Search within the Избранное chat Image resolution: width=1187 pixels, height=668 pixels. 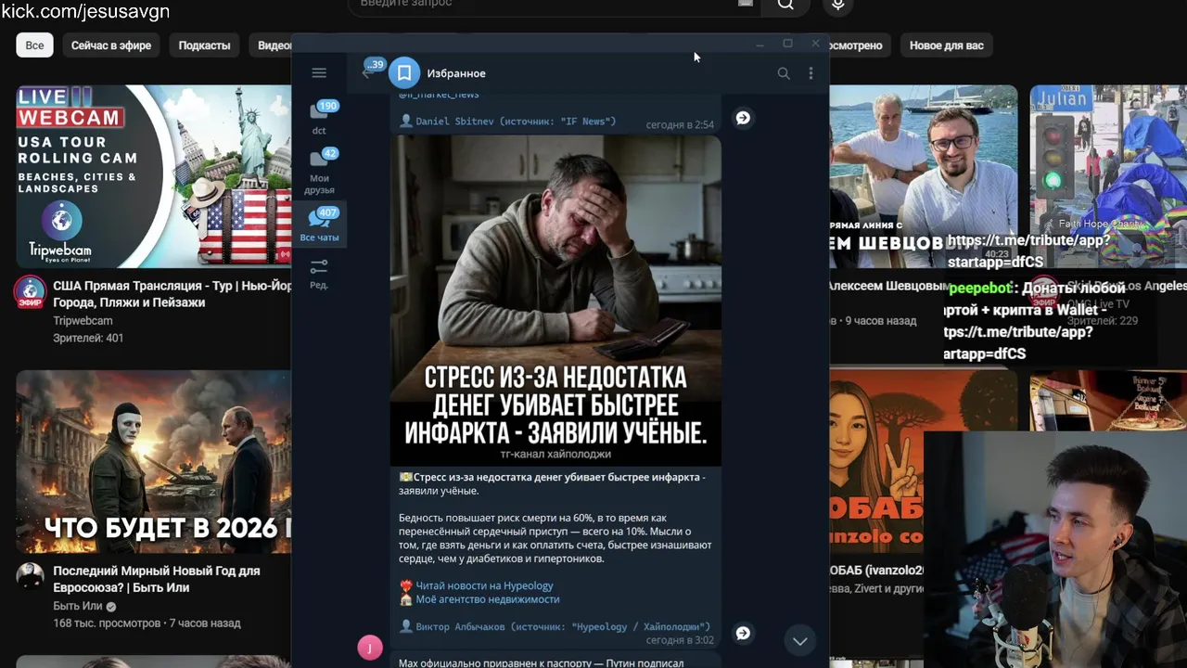784,73
